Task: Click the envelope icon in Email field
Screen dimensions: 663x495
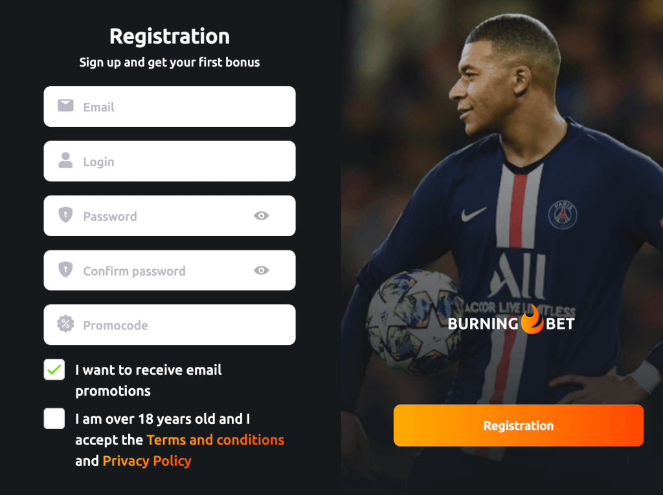Action: coord(65,105)
